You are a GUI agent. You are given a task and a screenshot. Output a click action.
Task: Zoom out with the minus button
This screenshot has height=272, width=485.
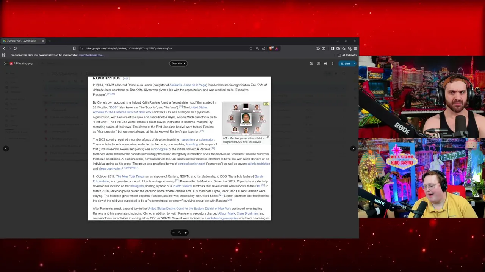174,233
